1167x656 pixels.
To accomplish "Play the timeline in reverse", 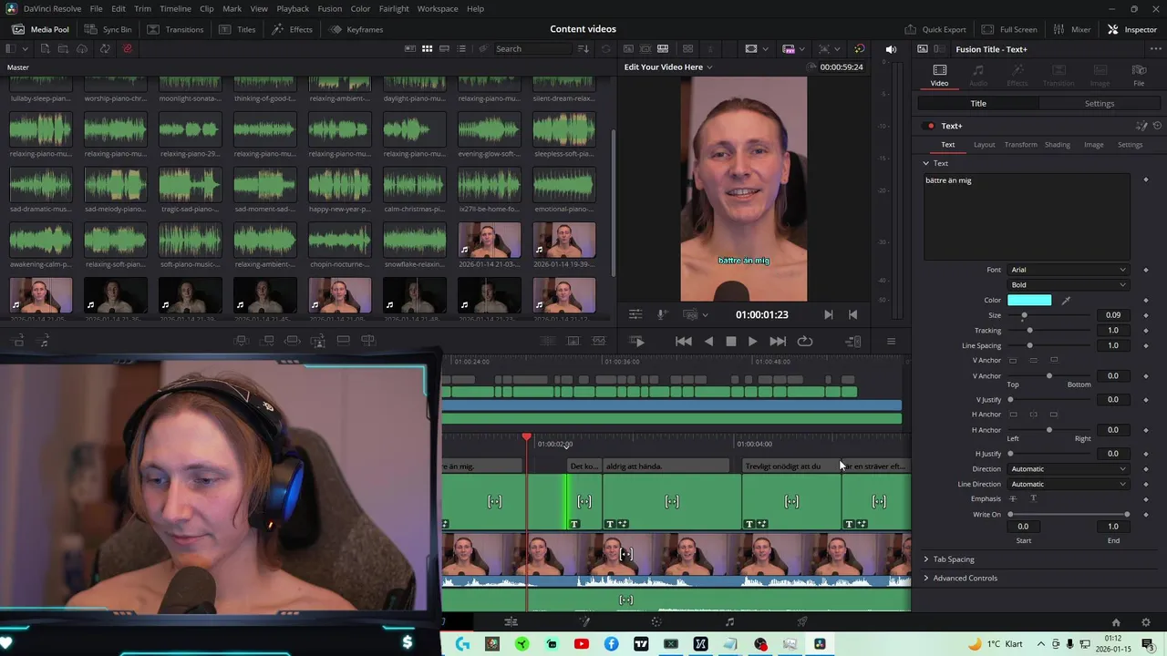I will coord(708,341).
